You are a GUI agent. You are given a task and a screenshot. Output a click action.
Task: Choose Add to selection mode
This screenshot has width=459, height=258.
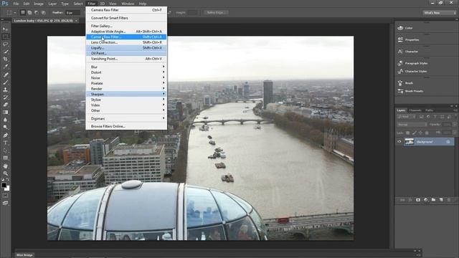(x=29, y=13)
